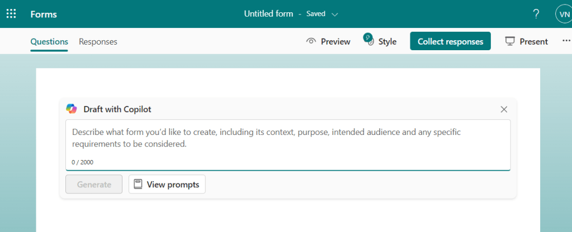This screenshot has height=232, width=572.
Task: Click the Present screen icon
Action: [x=509, y=41]
